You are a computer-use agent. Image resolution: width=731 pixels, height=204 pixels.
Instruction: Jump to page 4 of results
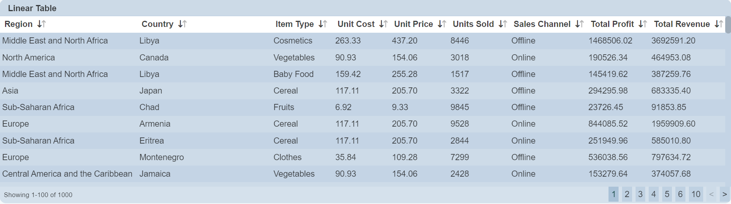click(x=654, y=194)
